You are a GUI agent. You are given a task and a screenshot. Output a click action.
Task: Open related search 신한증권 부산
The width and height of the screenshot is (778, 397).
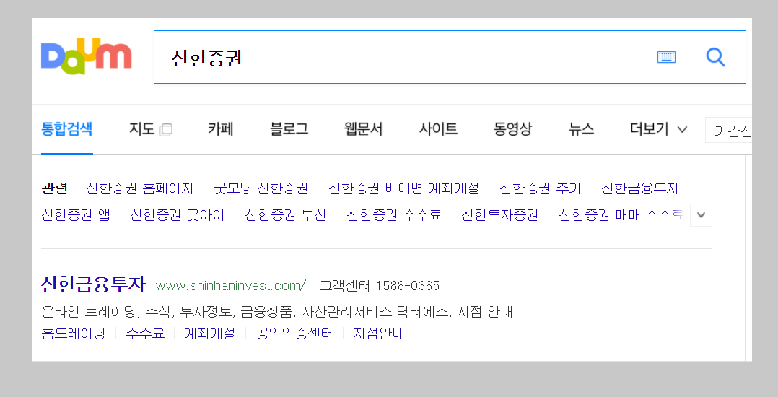click(x=286, y=215)
